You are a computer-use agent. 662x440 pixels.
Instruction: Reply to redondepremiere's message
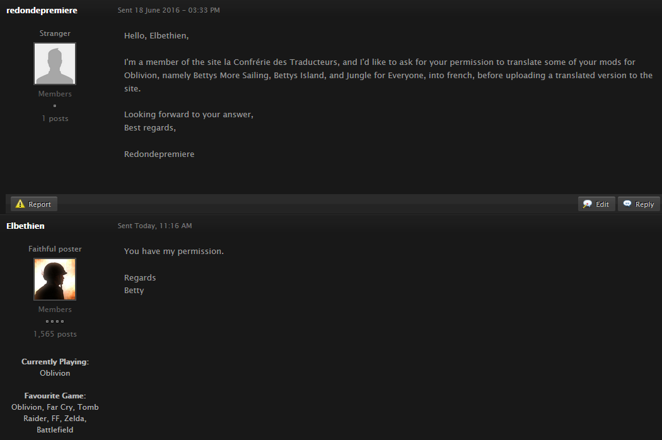(x=639, y=204)
